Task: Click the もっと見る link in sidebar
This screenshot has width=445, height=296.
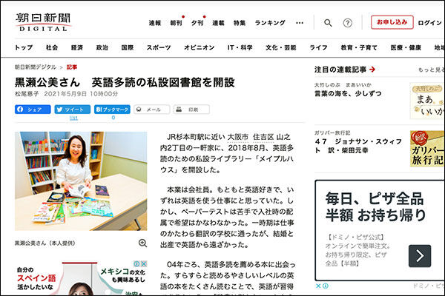Action: (431, 70)
